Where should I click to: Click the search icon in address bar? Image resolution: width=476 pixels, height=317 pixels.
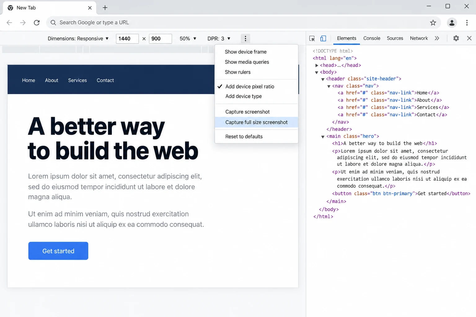click(53, 23)
